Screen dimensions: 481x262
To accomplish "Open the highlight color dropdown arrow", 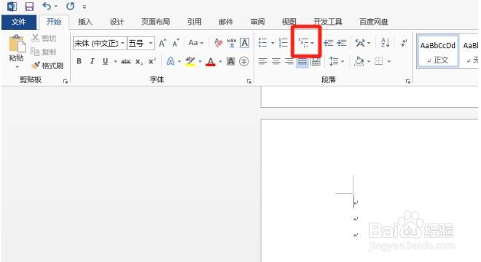I will (x=200, y=62).
